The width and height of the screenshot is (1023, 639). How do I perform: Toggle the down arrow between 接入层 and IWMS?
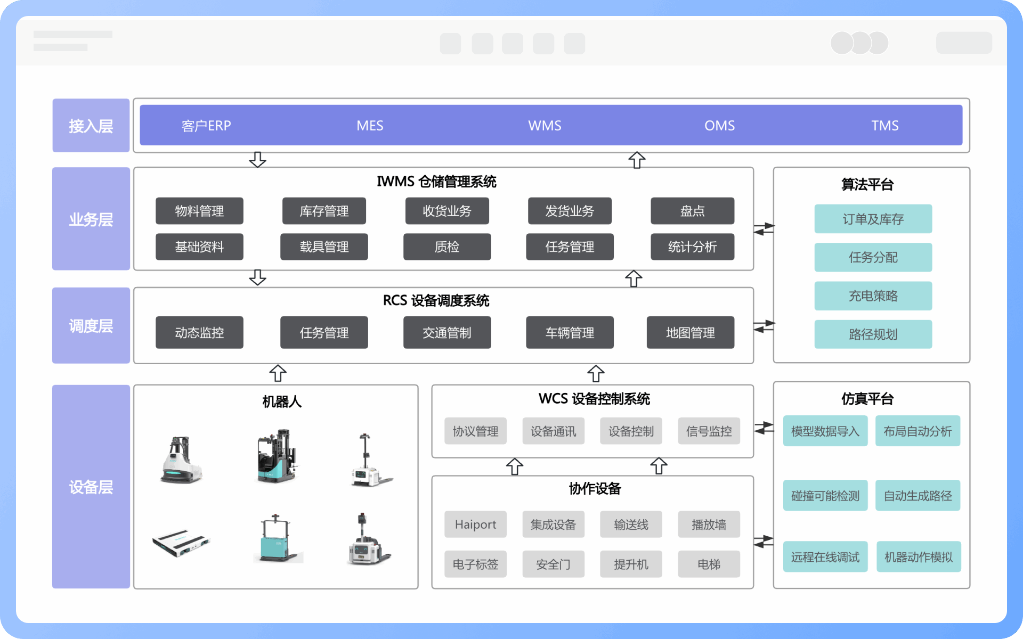click(x=258, y=159)
